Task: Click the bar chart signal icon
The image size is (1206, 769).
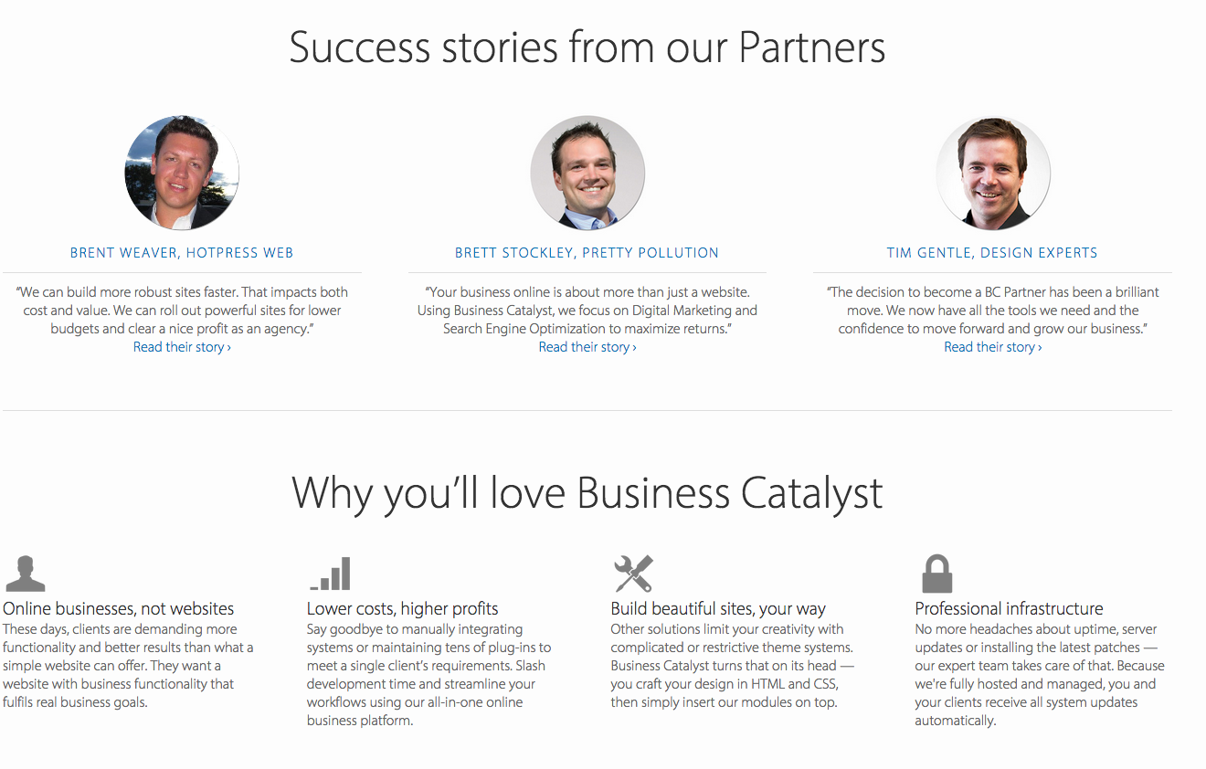Action: tap(330, 574)
